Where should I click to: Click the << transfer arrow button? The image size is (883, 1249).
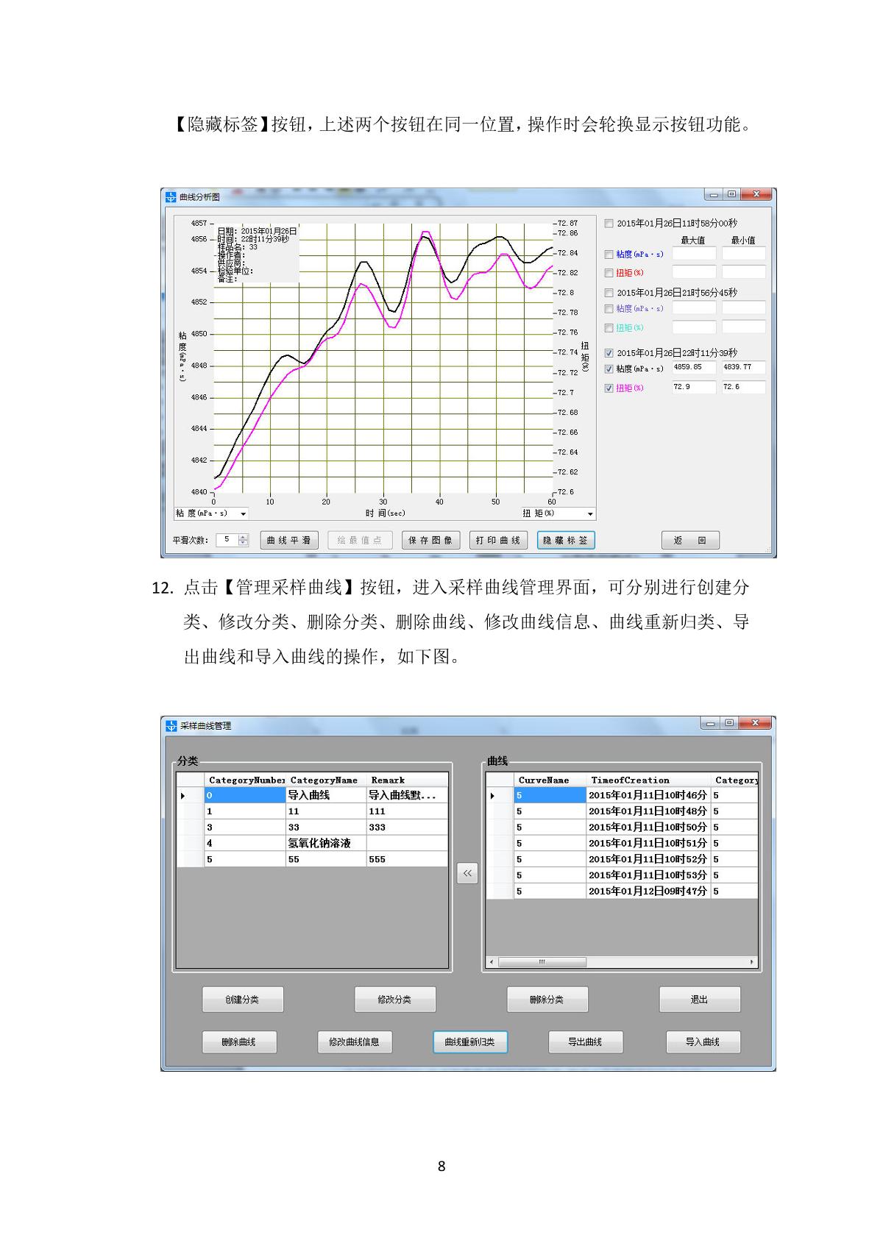coord(467,873)
